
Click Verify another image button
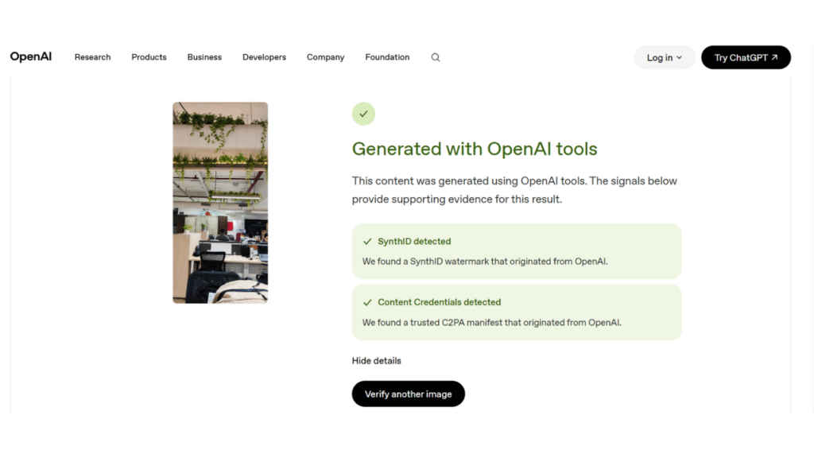pyautogui.click(x=408, y=394)
